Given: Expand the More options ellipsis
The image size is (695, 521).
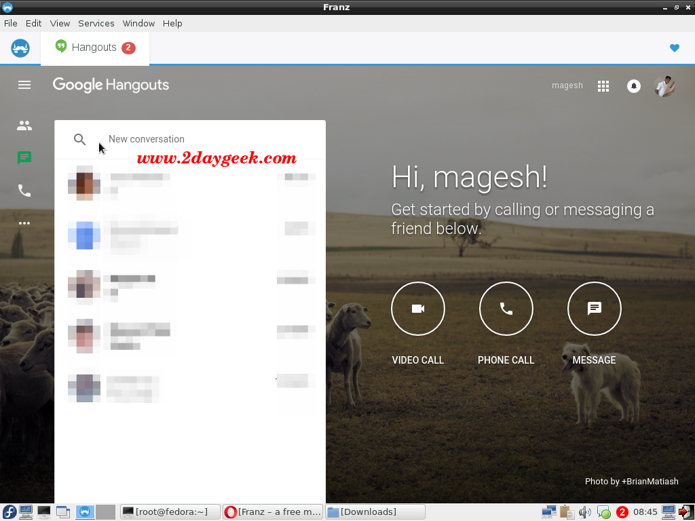Looking at the screenshot, I should tap(24, 223).
